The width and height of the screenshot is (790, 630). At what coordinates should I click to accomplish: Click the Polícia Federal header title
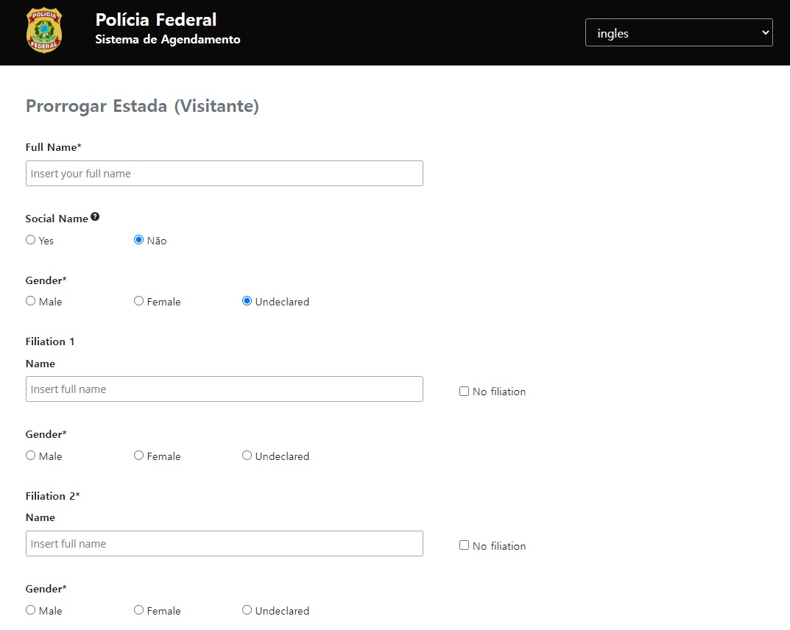155,20
